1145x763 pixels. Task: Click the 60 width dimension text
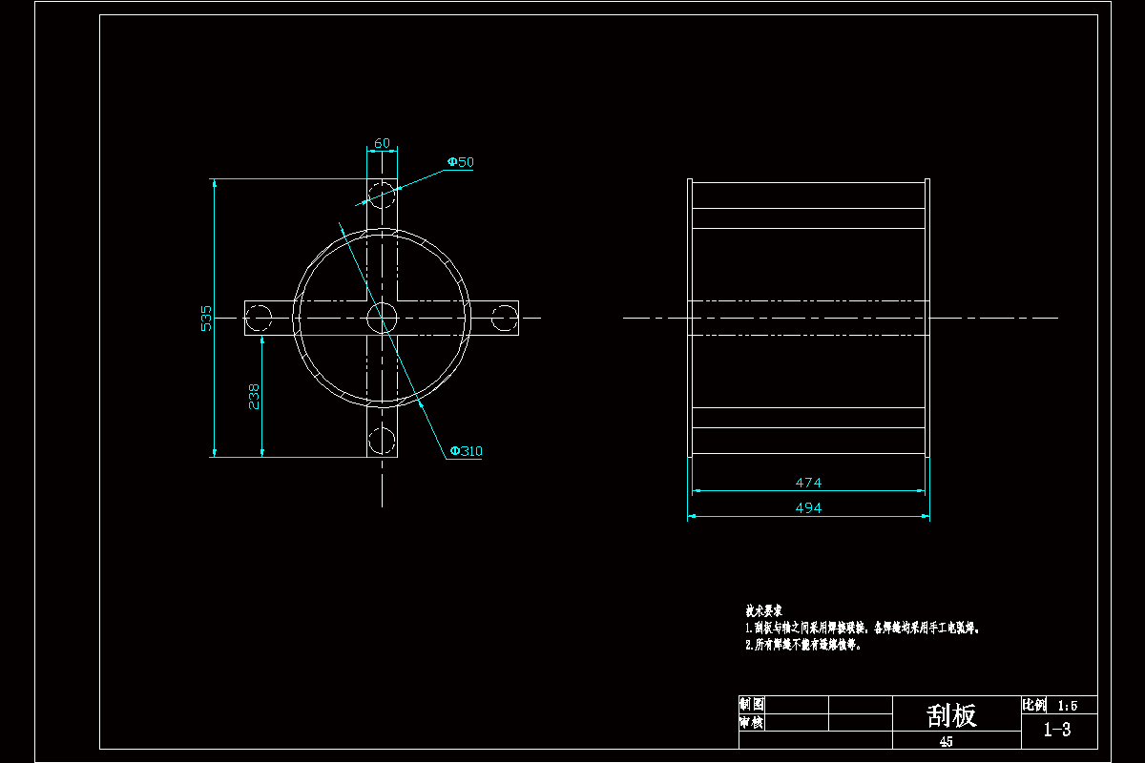[x=382, y=143]
